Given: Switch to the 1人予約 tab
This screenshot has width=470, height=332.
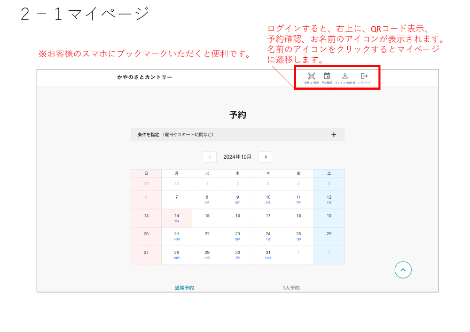Looking at the screenshot, I should (291, 287).
